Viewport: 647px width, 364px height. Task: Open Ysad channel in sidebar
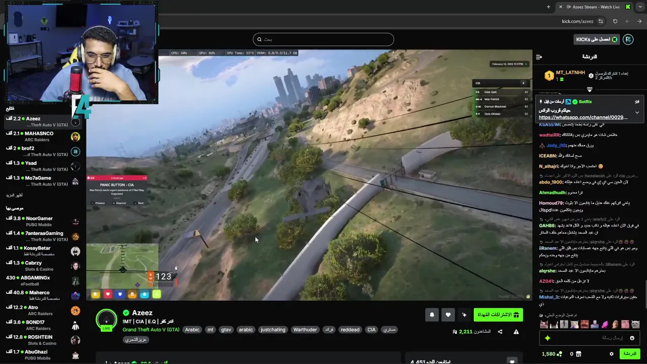point(43,166)
